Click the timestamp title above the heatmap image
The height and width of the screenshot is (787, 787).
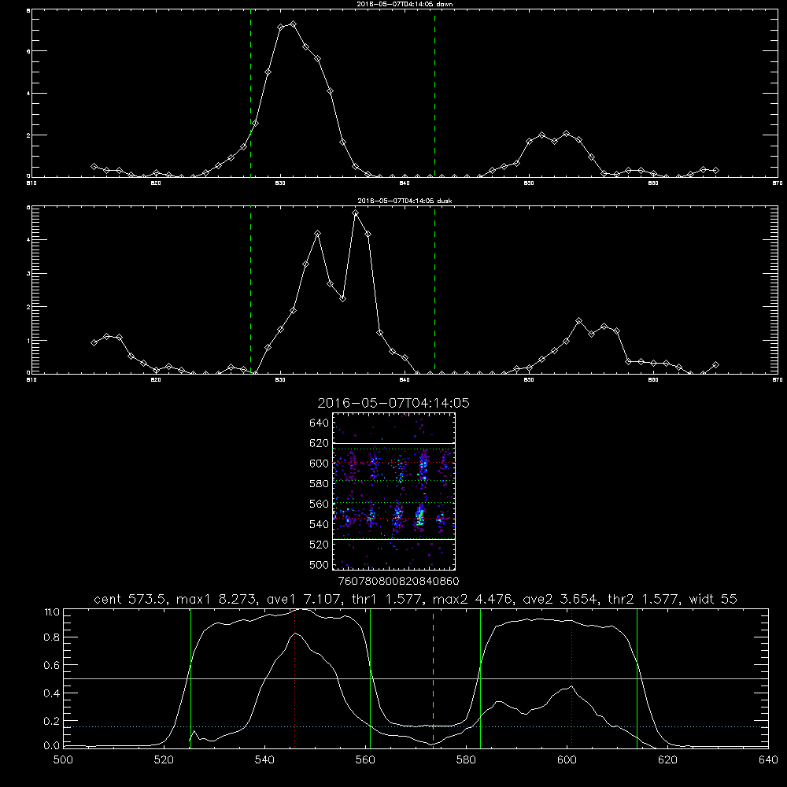click(393, 403)
